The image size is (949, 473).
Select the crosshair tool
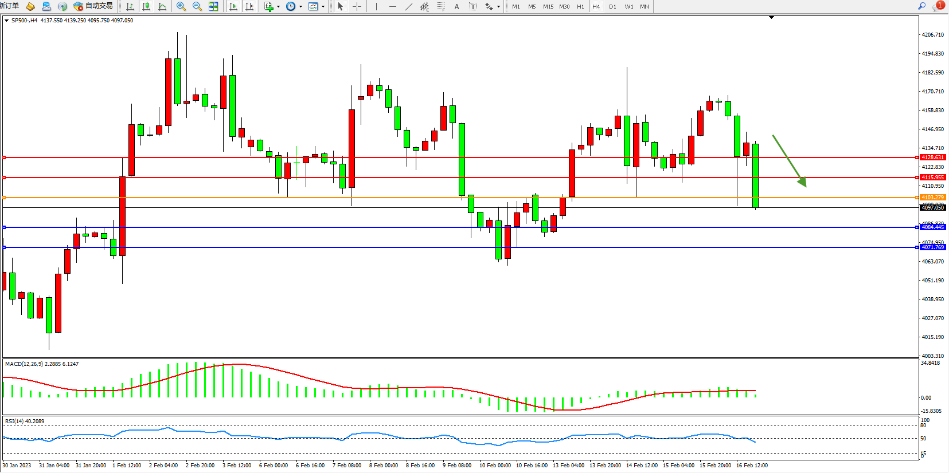357,6
